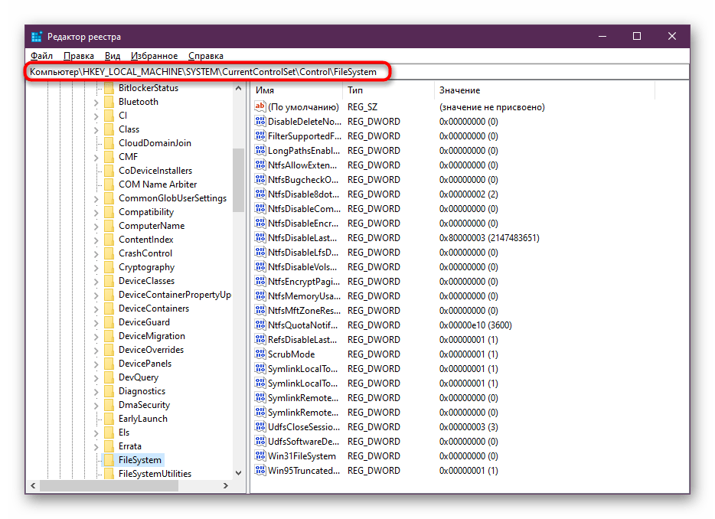
Task: Open the Избранное menu
Action: pyautogui.click(x=154, y=56)
